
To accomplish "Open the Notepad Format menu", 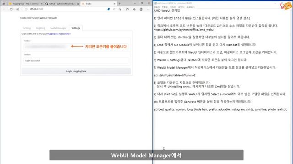I will [x=173, y=7].
